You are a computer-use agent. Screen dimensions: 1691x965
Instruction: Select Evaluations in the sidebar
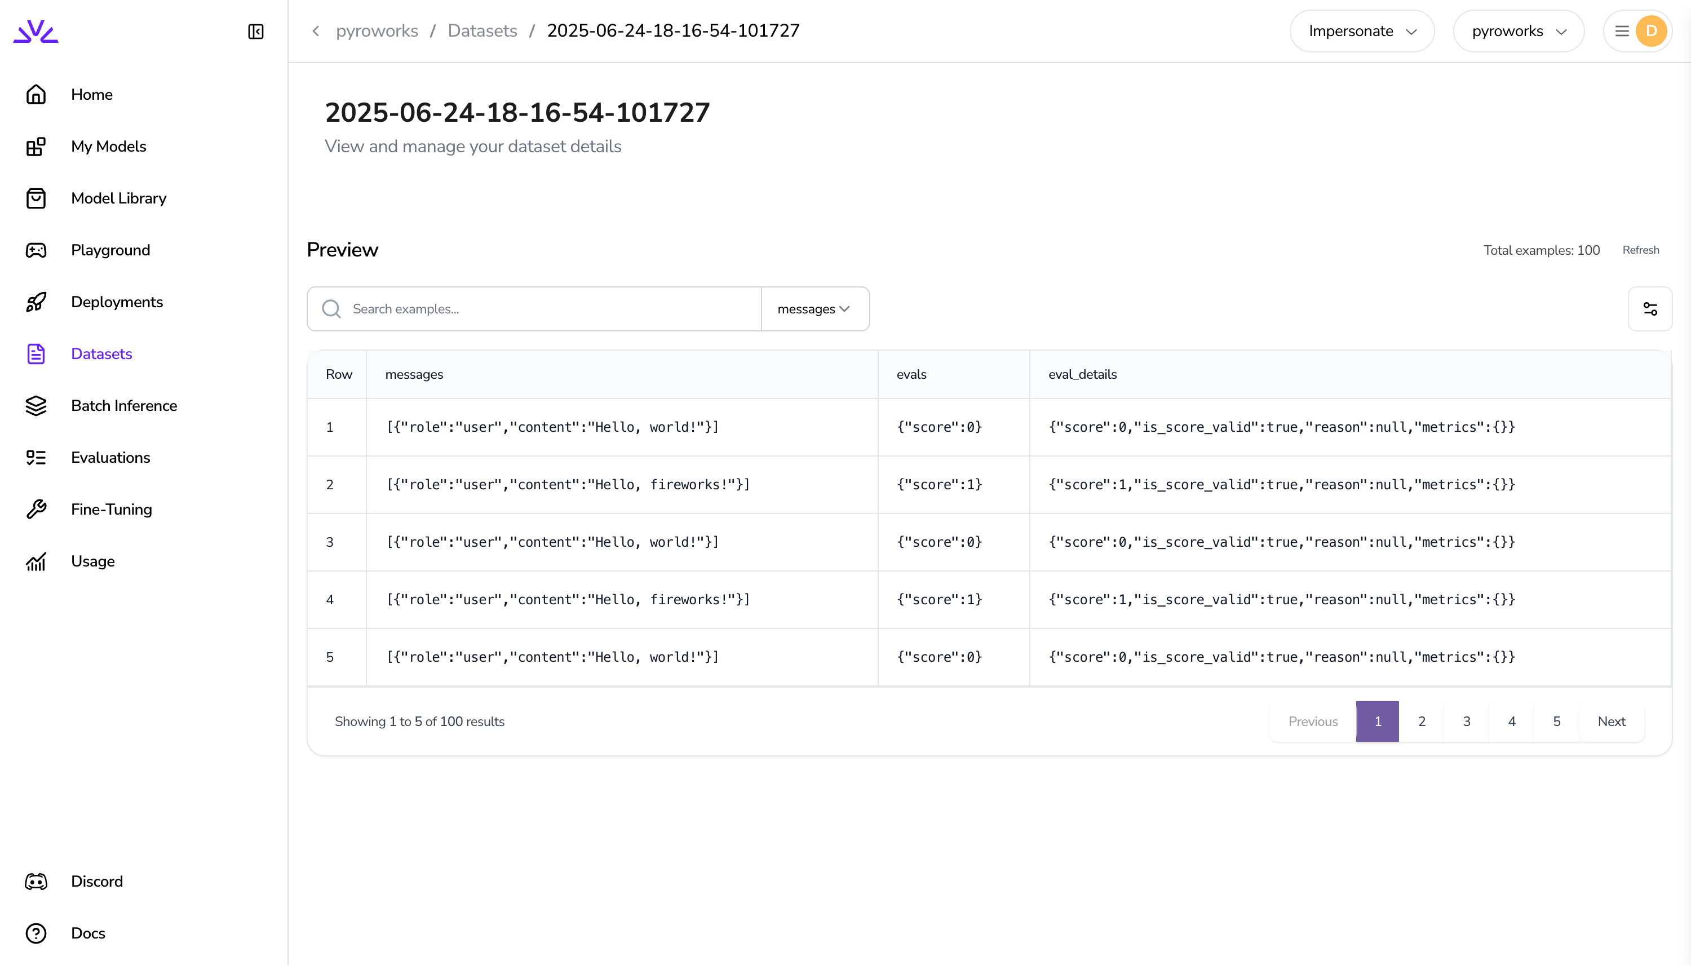point(110,457)
